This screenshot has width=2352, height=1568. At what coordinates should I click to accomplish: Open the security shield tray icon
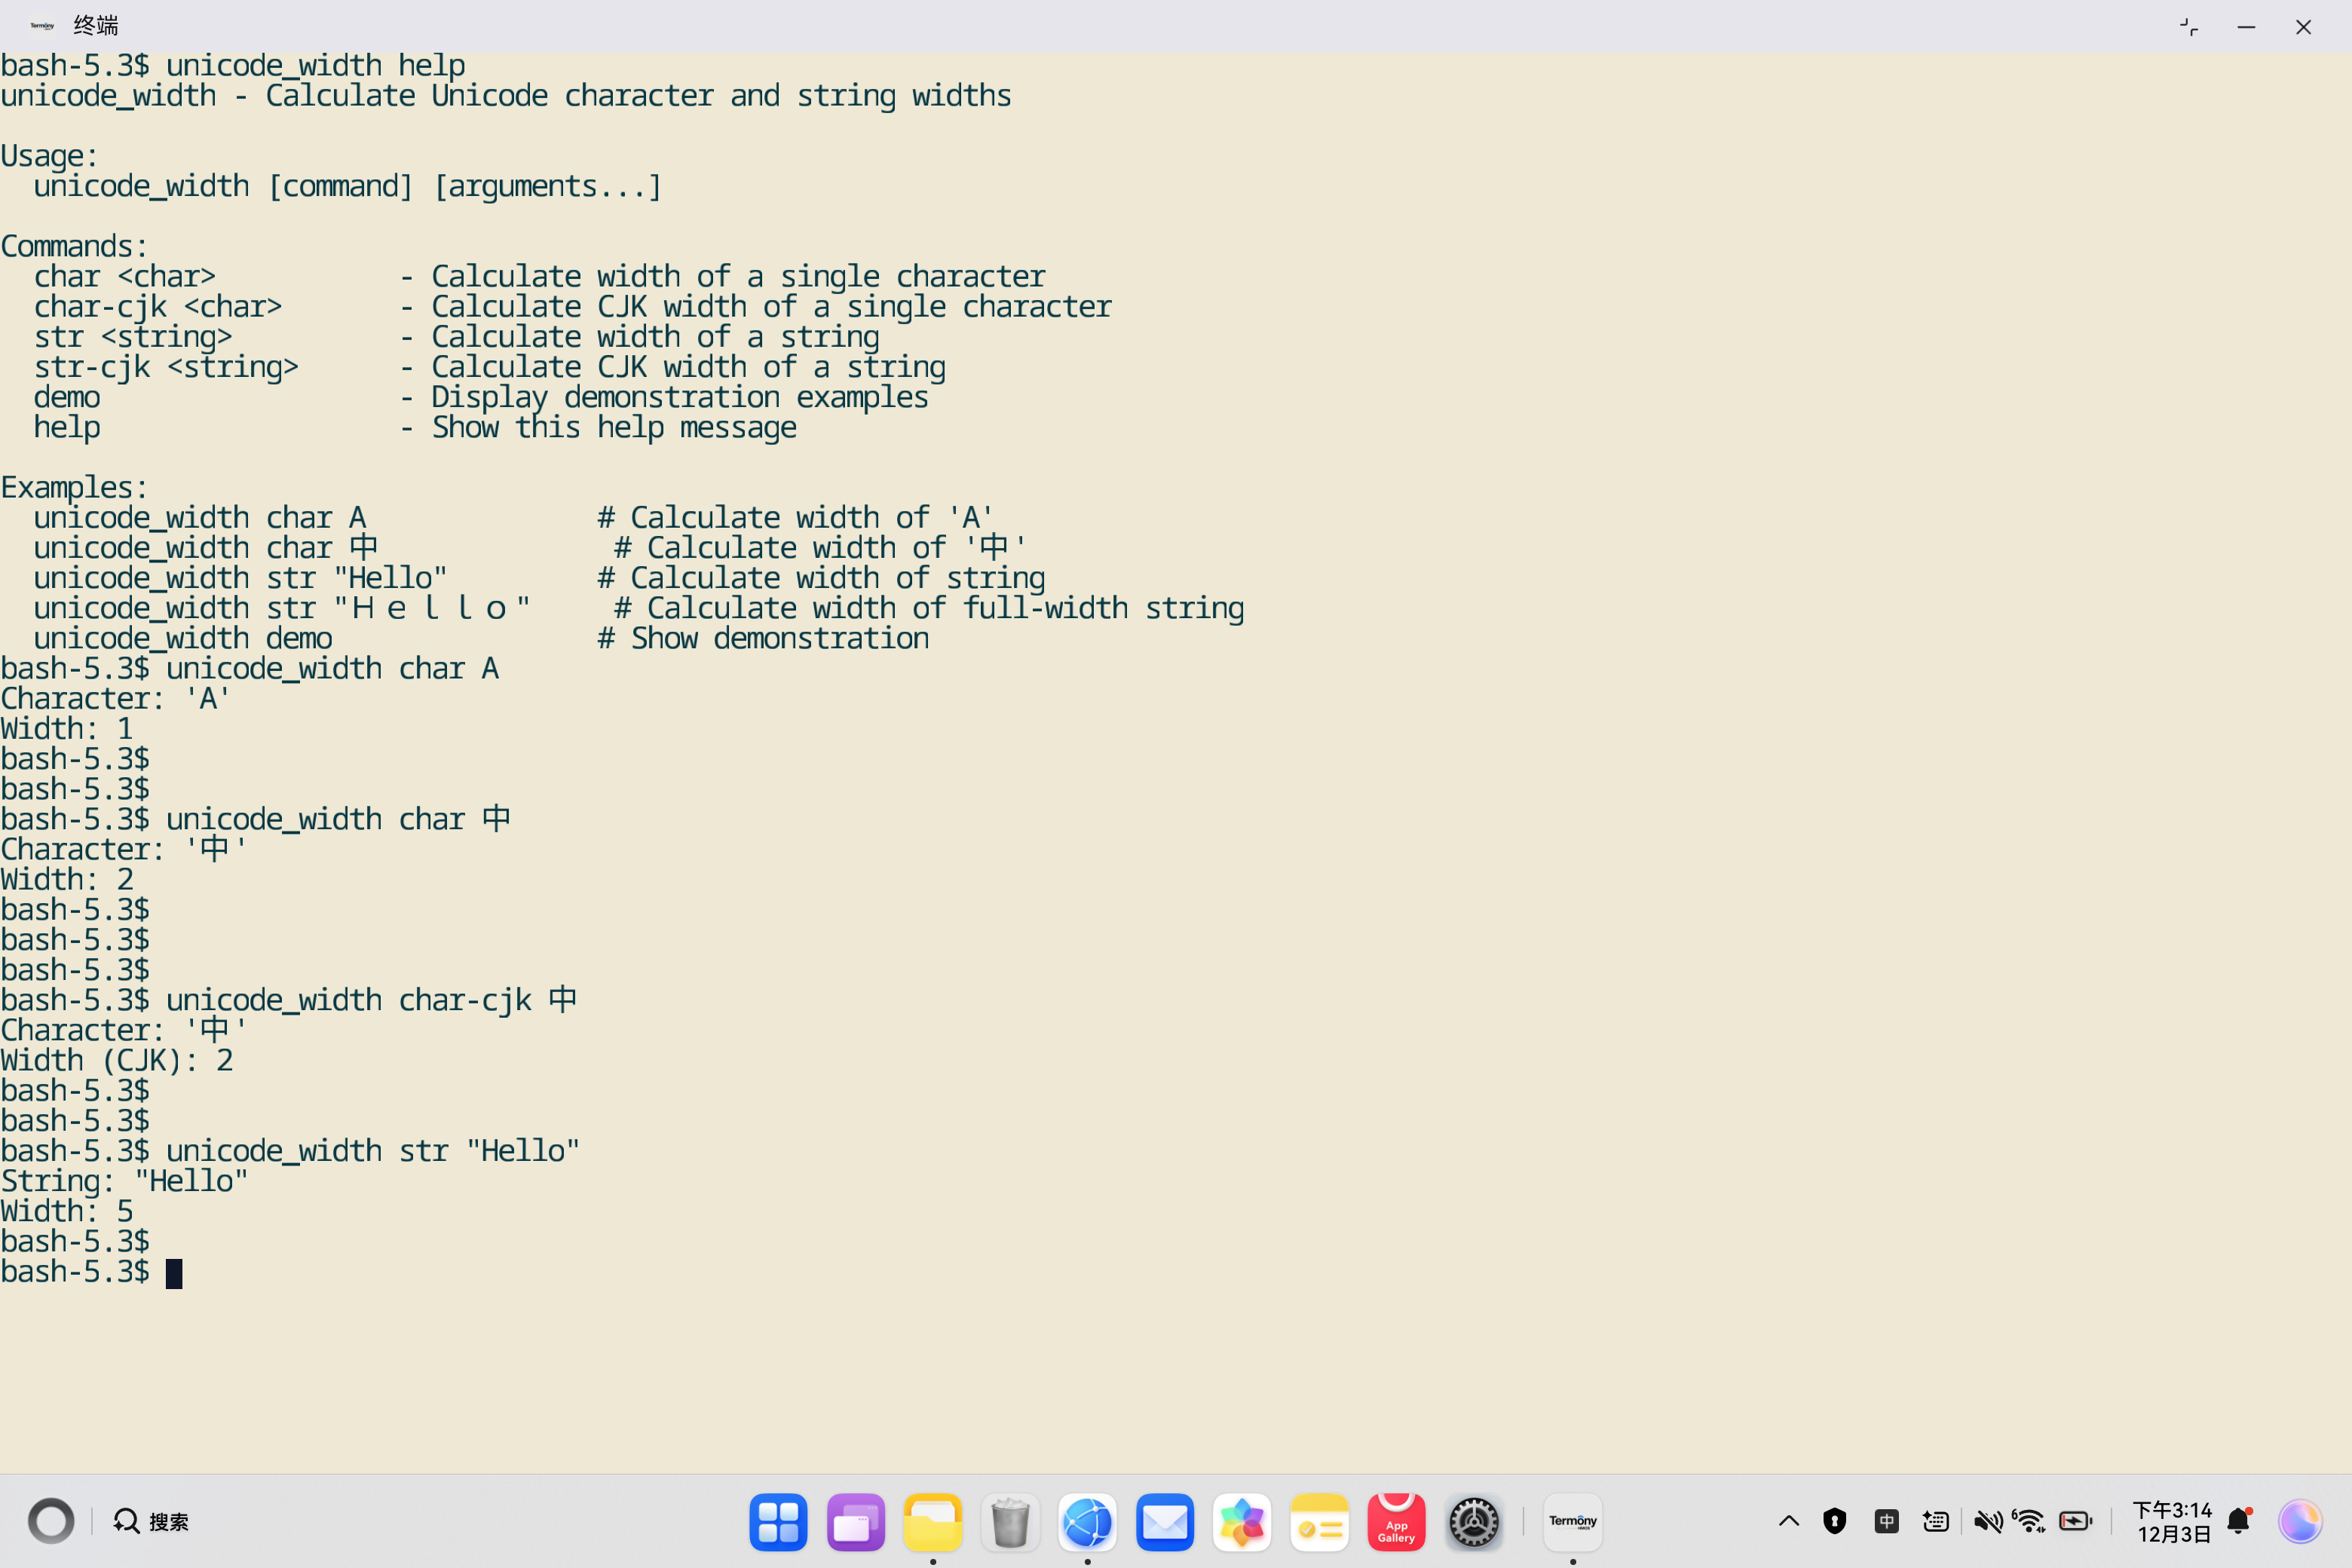pos(1834,1522)
